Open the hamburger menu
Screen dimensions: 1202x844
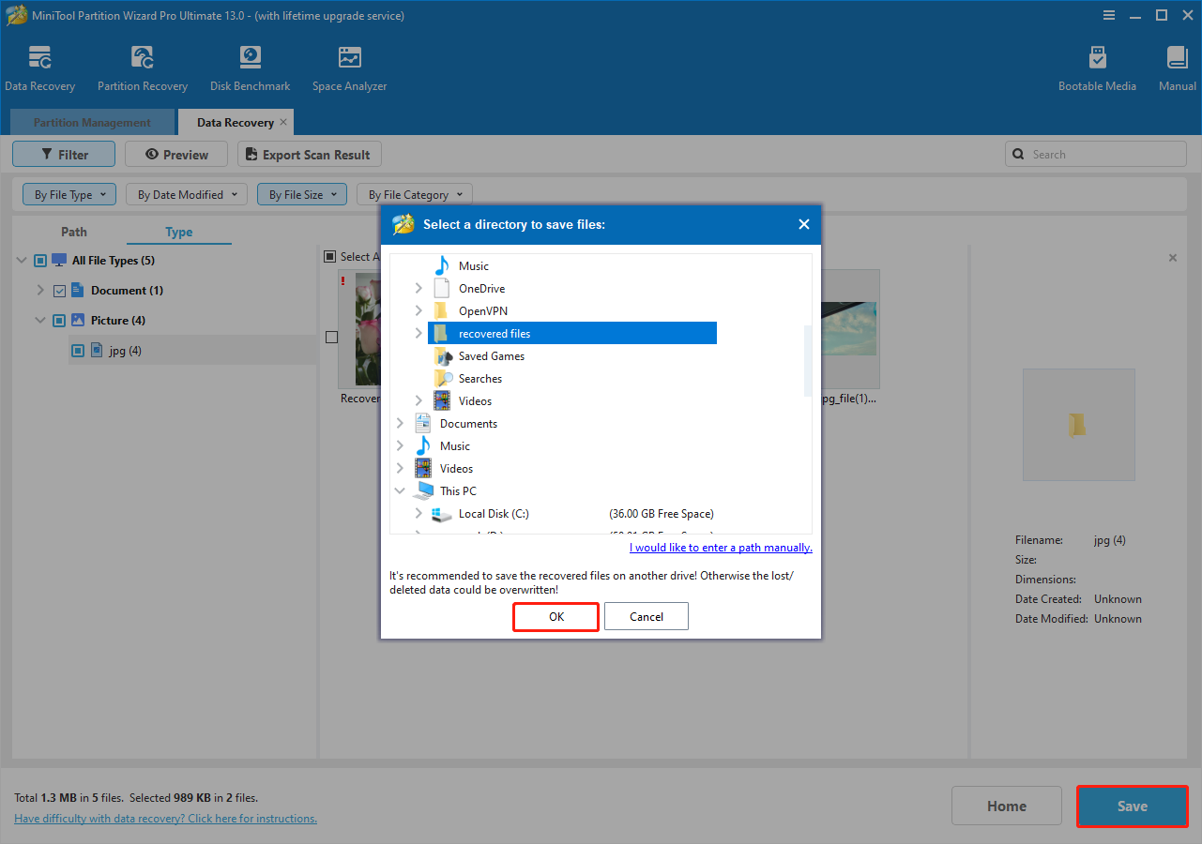click(1109, 15)
